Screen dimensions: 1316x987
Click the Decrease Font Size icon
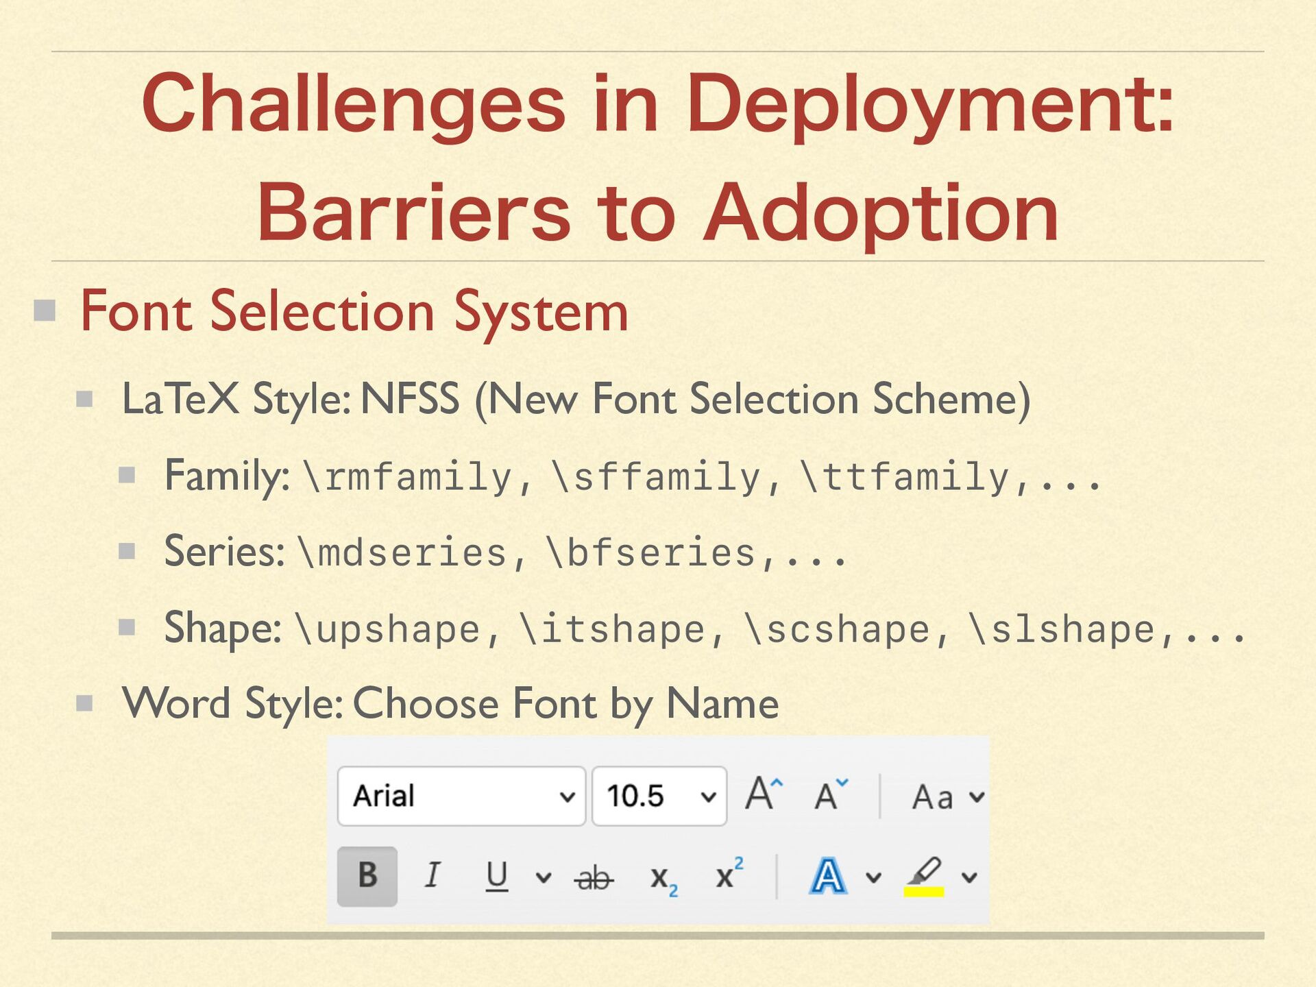831,795
